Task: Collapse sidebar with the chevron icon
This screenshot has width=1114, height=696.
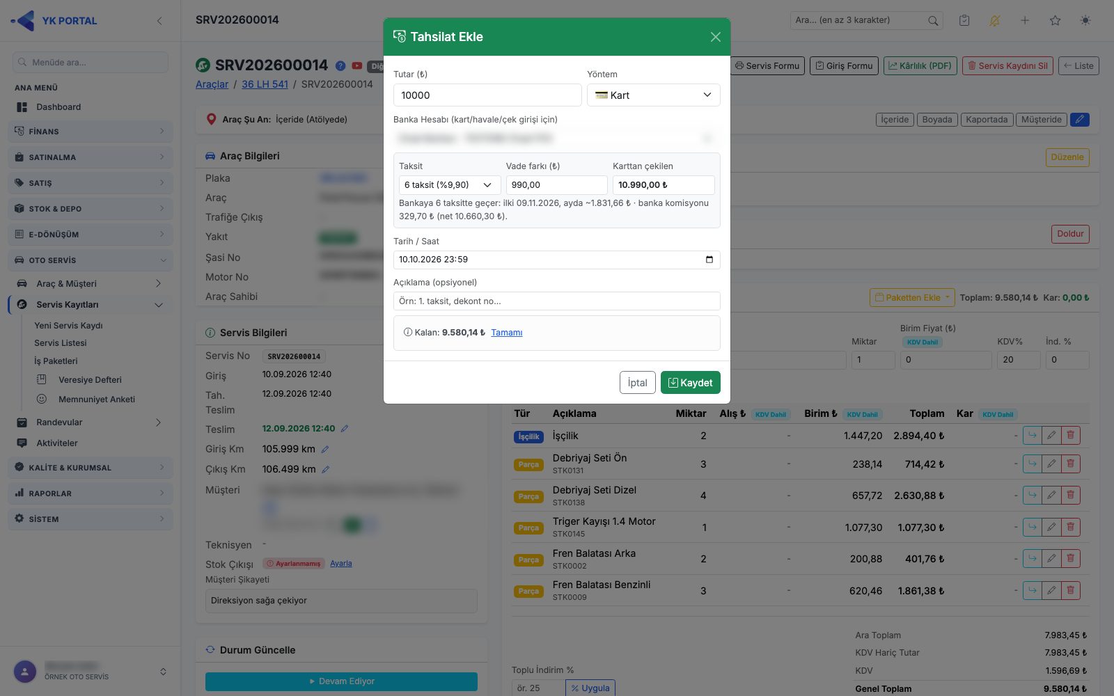Action: click(159, 21)
